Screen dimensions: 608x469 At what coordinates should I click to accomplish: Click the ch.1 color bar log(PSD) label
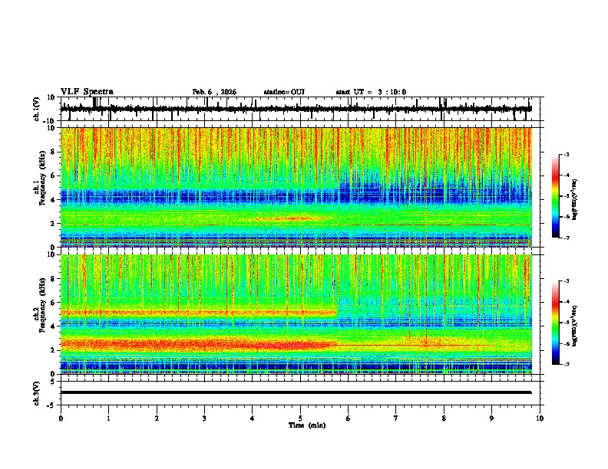click(x=575, y=199)
